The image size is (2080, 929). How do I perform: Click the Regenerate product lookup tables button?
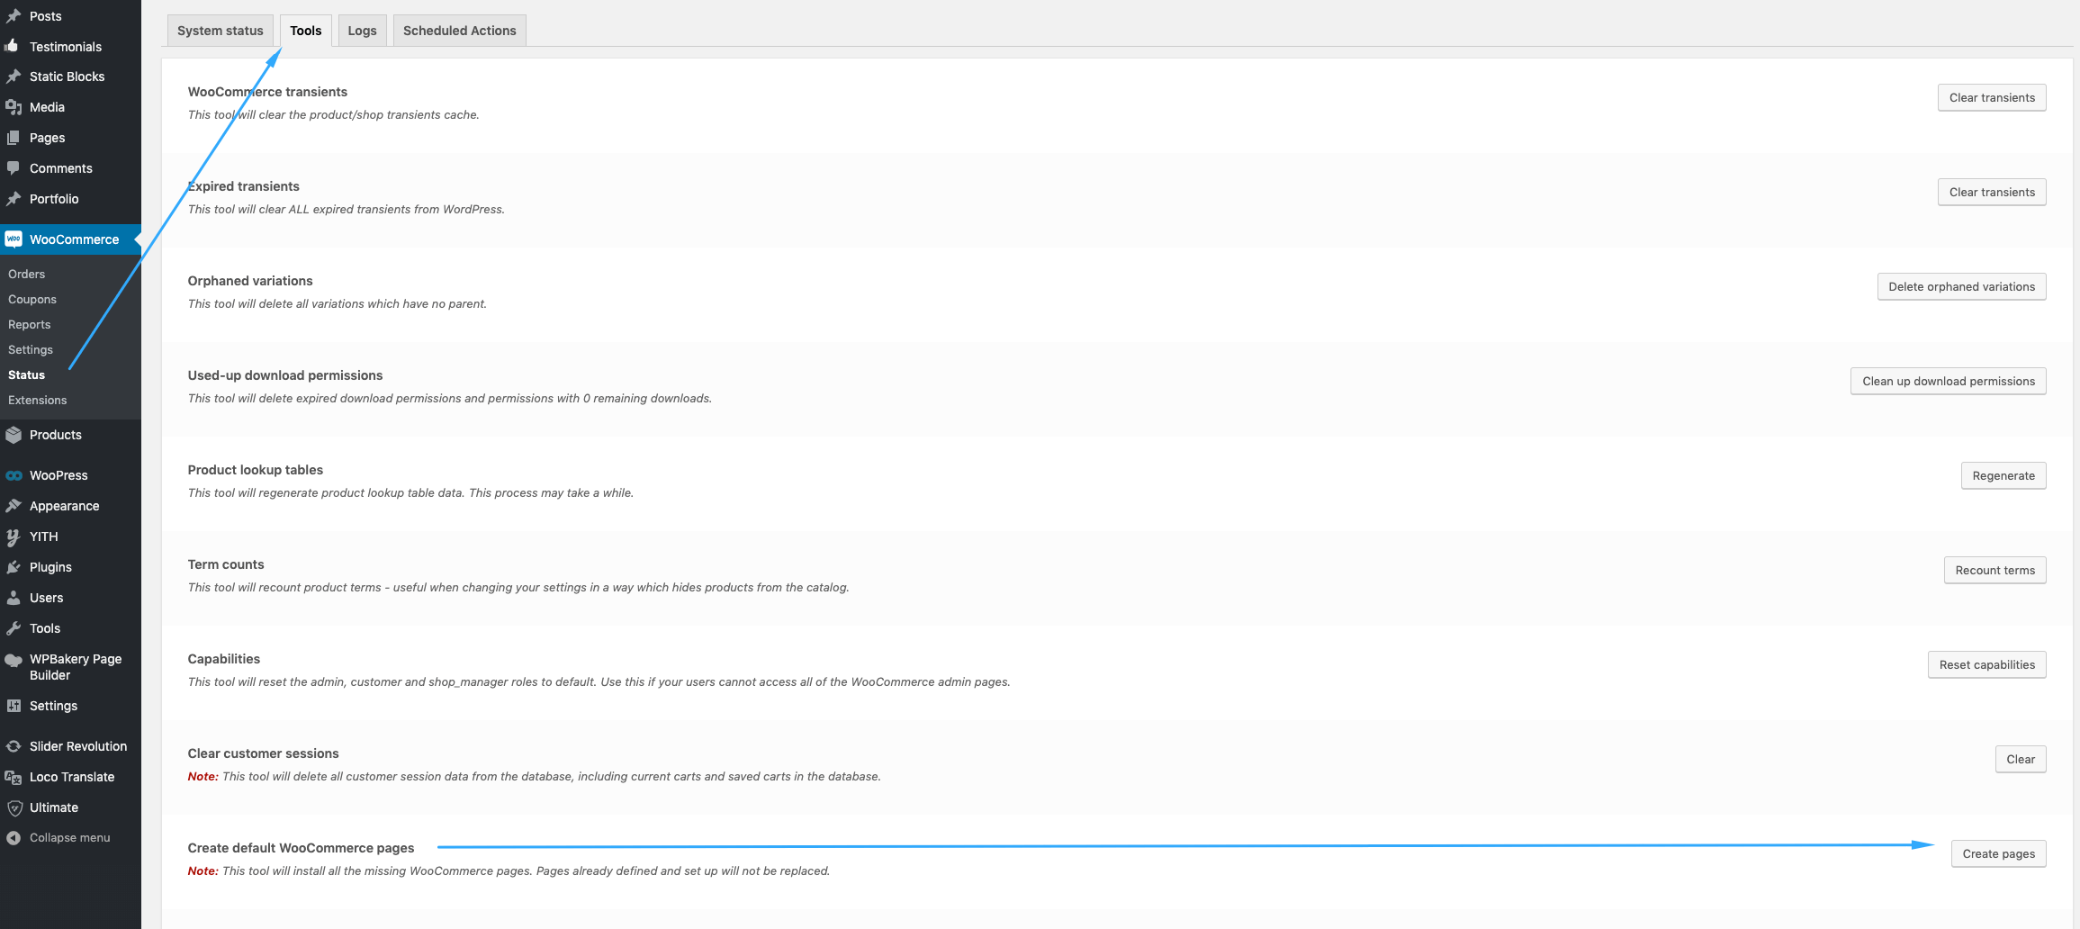point(2003,475)
